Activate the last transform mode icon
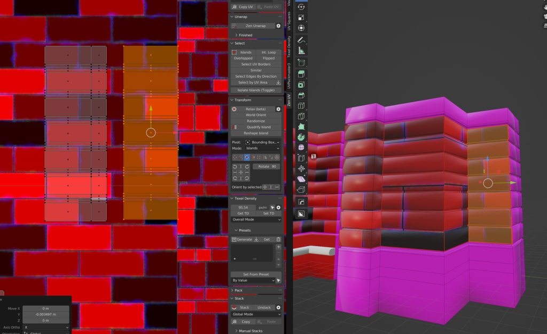The image size is (547, 334). [277, 157]
